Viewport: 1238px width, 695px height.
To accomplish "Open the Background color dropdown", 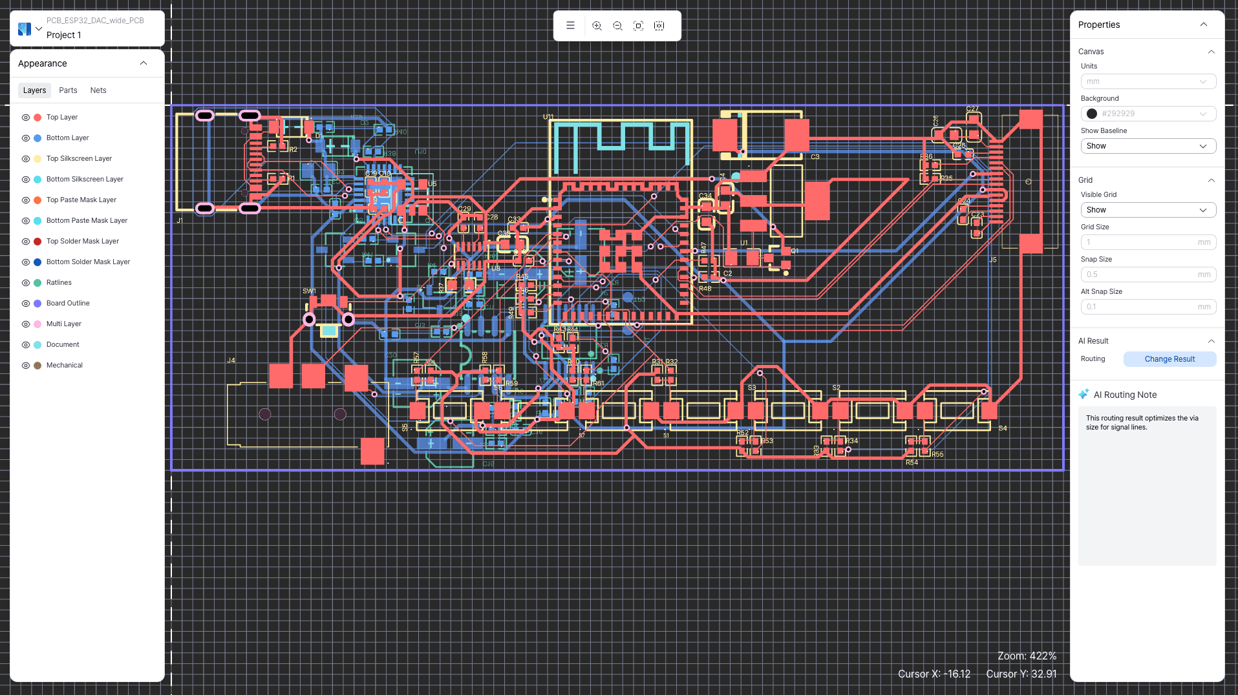I will pos(1148,114).
